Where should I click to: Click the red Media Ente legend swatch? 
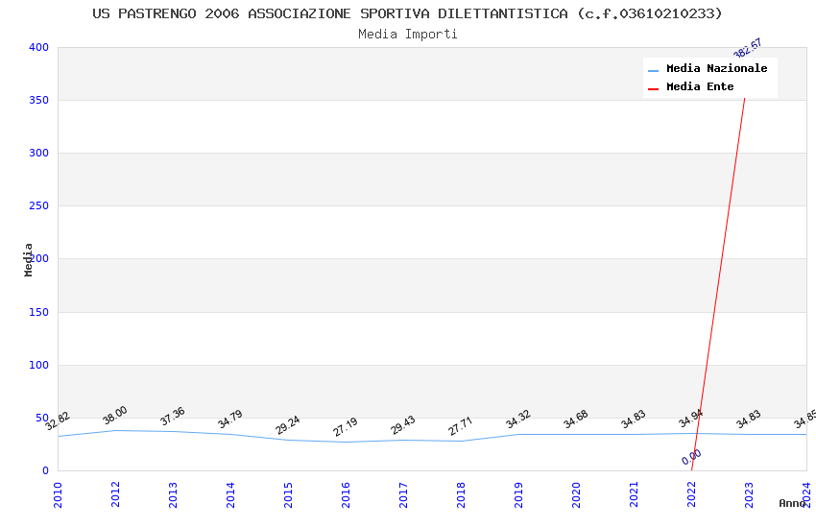(653, 89)
